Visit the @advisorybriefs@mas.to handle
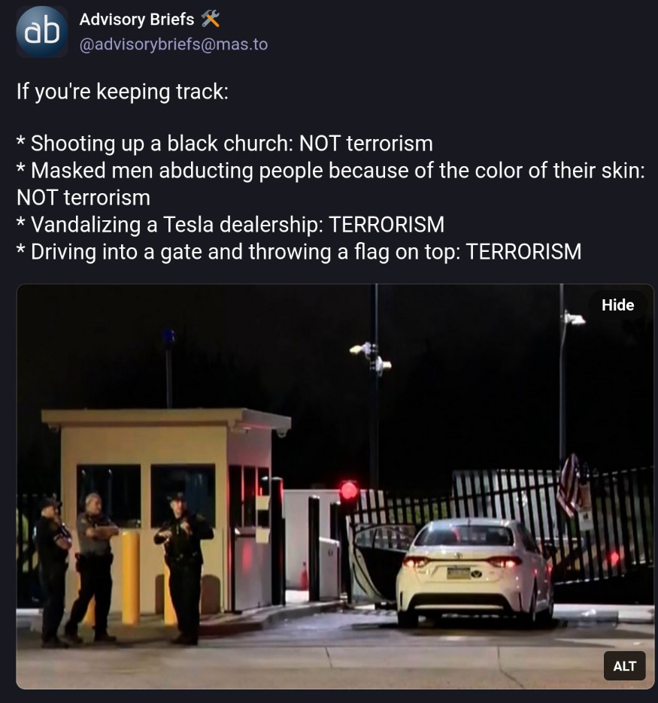Viewport: 658px width, 703px height. (174, 44)
